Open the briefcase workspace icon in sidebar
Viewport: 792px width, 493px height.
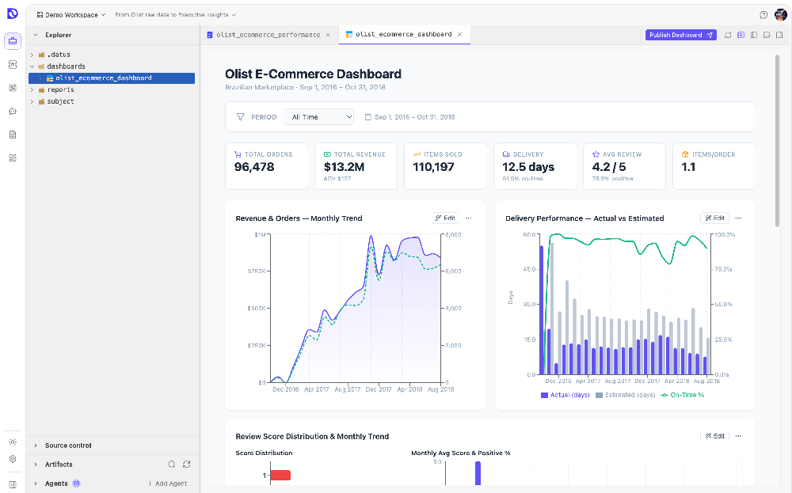13,41
